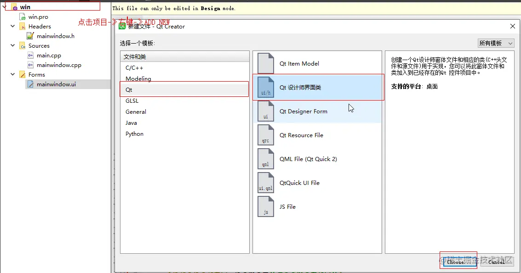Select the C/C++ category
The image size is (521, 273).
pos(184,67)
